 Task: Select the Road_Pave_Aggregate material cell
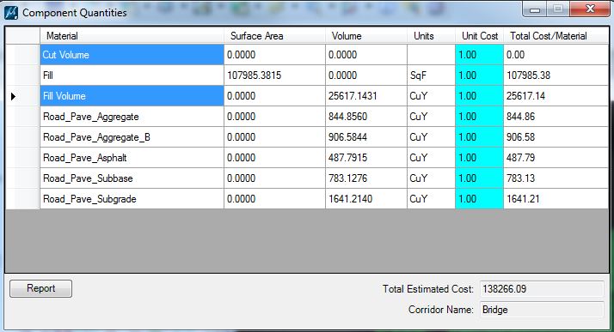coord(132,117)
